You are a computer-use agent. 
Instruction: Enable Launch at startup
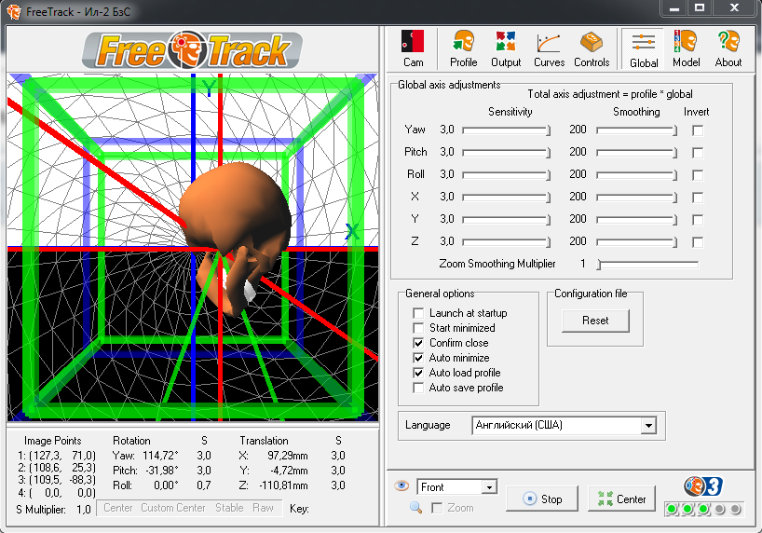click(418, 313)
